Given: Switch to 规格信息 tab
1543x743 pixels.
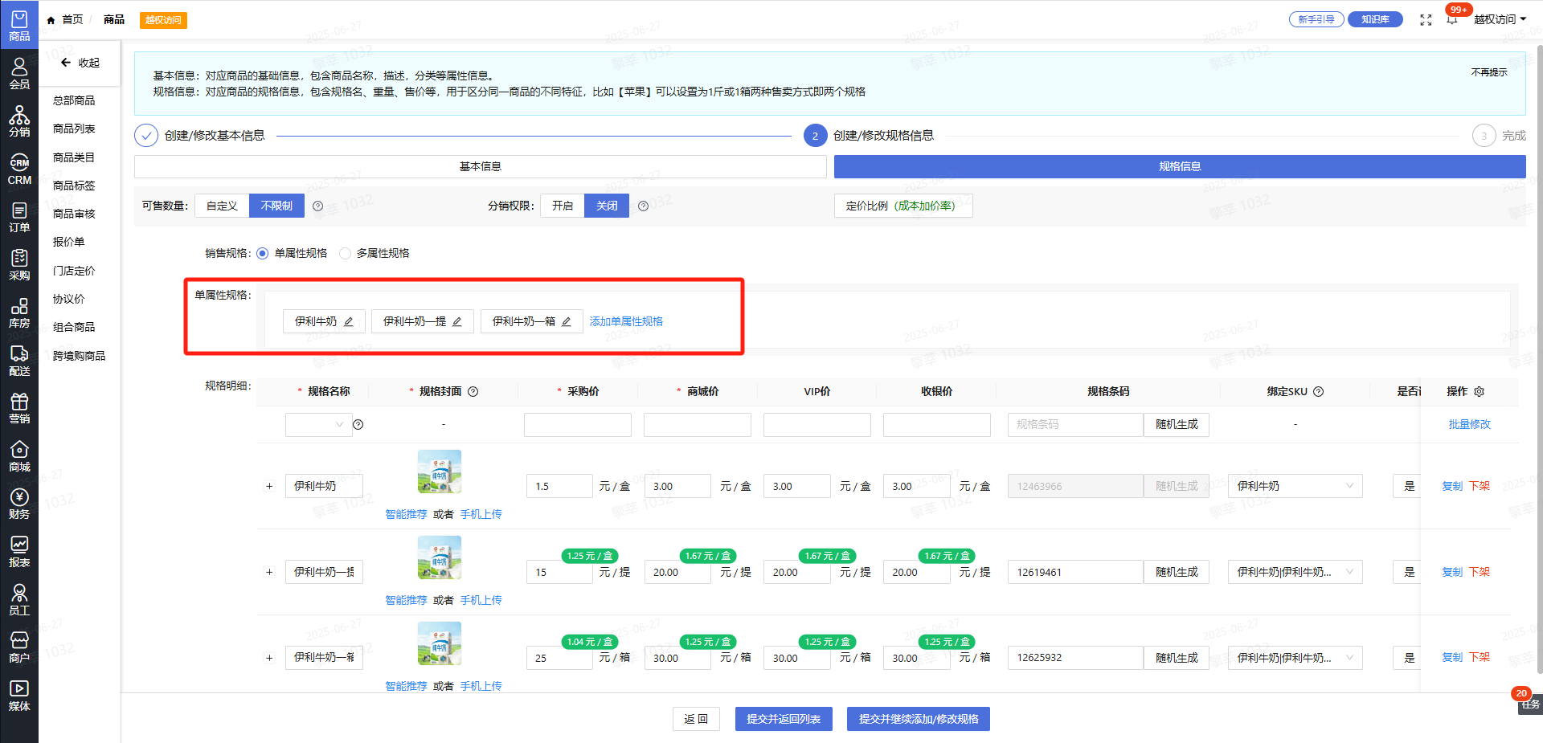Looking at the screenshot, I should 1180,166.
